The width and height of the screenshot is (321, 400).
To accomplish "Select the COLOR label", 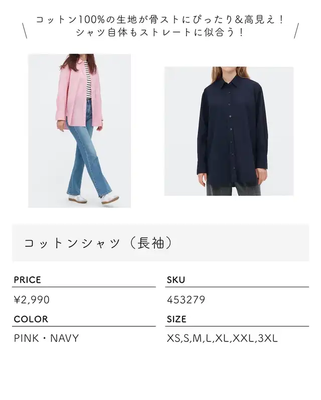I will pos(31,319).
